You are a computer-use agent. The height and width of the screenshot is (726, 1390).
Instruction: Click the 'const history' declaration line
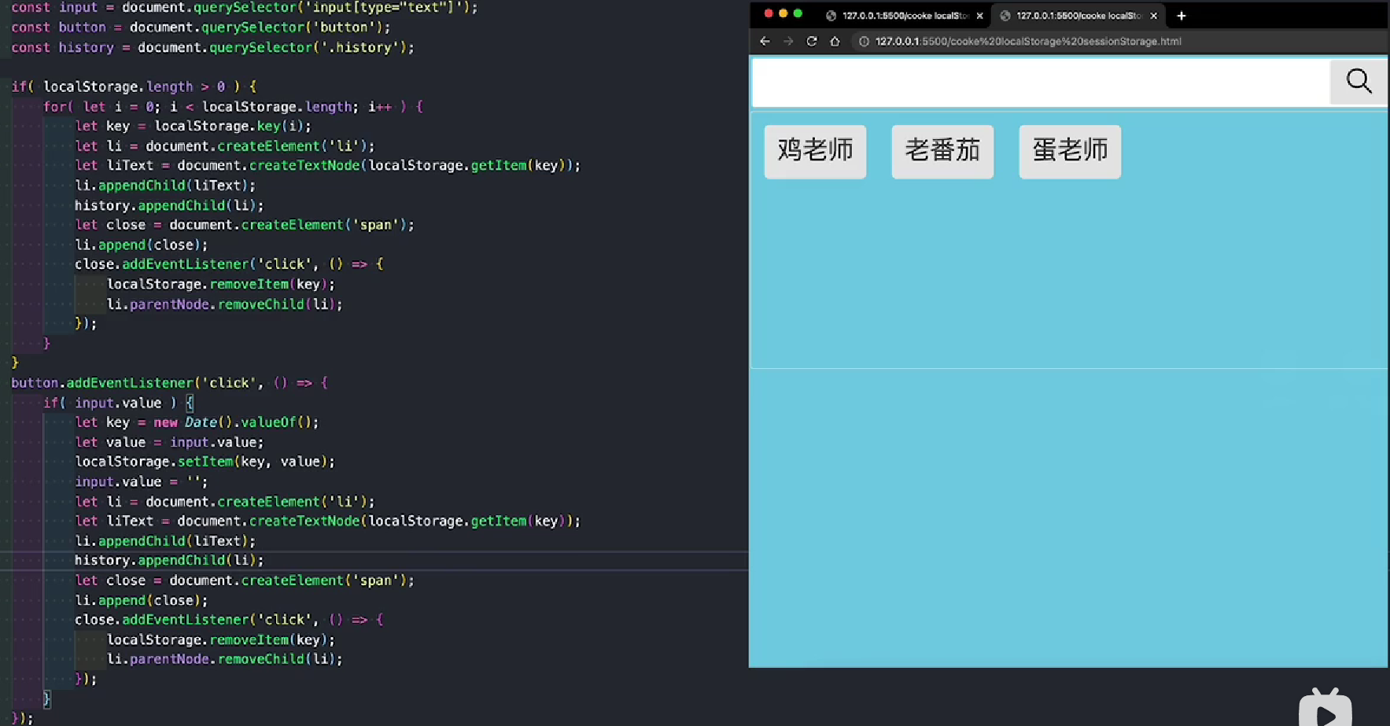[212, 47]
